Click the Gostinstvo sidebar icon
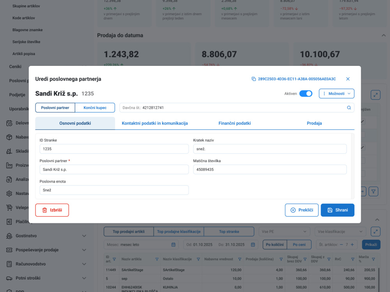 [9, 236]
